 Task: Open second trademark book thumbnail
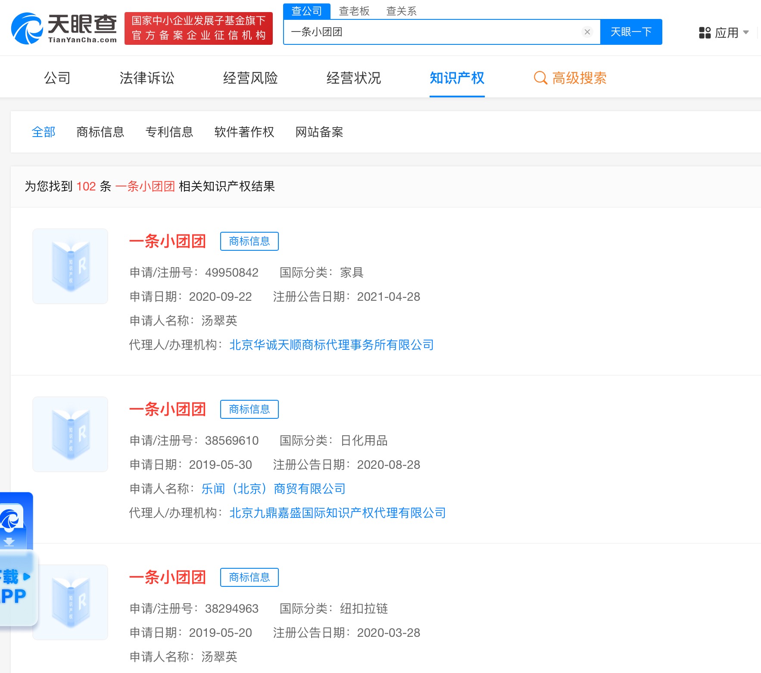(70, 434)
